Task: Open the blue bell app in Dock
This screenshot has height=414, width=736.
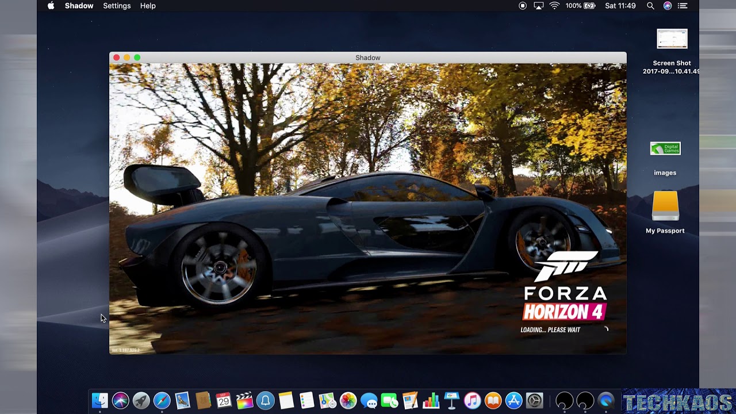Action: [x=266, y=400]
